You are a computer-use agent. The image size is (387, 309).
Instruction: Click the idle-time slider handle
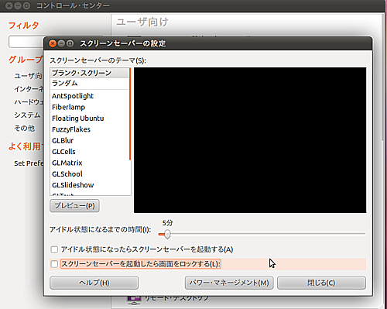pyautogui.click(x=167, y=234)
